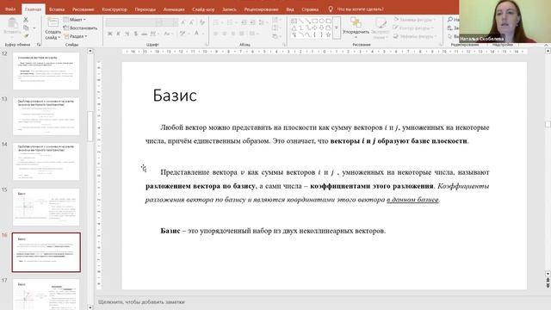
Task: Cut the selection with the scissors icon
Action: 26,20
